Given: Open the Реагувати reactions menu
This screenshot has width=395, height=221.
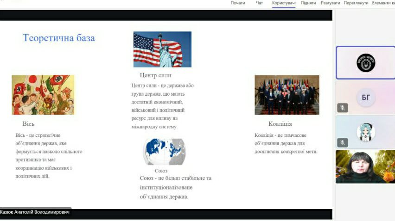Looking at the screenshot, I should coord(330,3).
